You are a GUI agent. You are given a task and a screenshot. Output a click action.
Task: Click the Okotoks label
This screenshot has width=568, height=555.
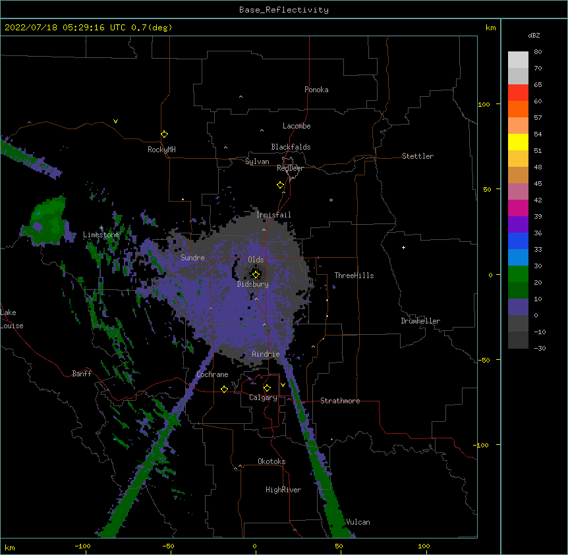pyautogui.click(x=271, y=461)
